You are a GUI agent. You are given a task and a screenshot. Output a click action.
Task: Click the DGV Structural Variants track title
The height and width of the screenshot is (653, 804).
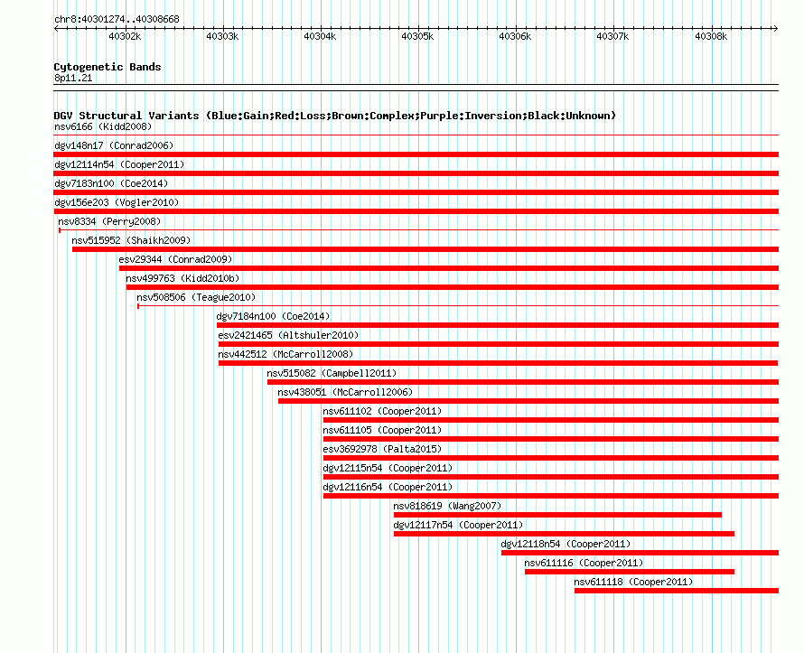point(334,116)
